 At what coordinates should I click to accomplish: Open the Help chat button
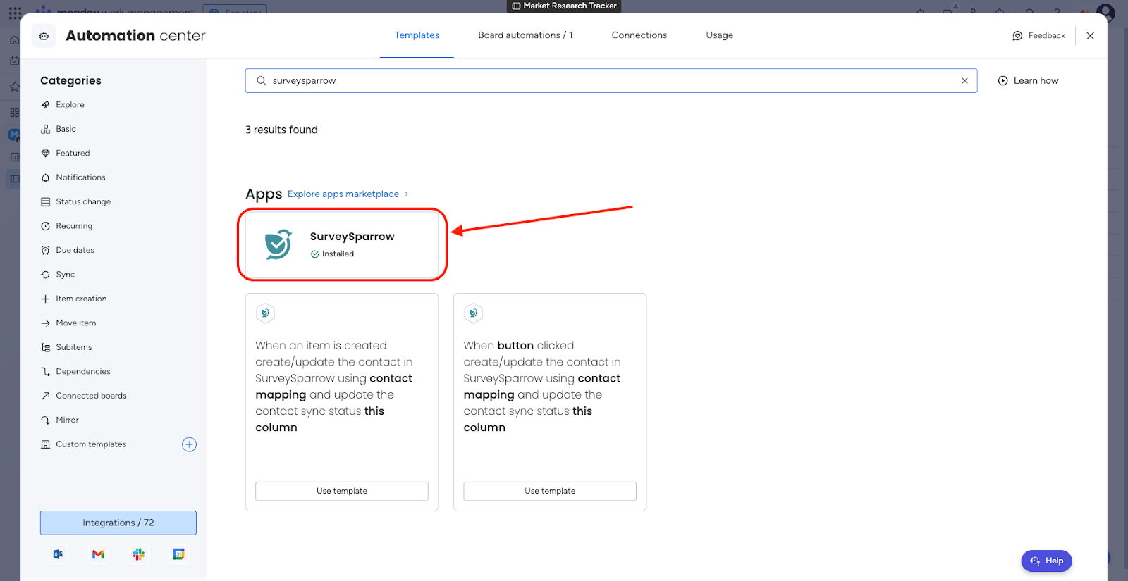pyautogui.click(x=1046, y=561)
